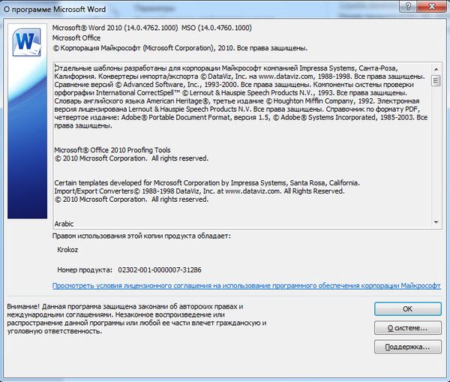Click the Внимание! copyright warning paragraph
450x382 pixels.
136,319
